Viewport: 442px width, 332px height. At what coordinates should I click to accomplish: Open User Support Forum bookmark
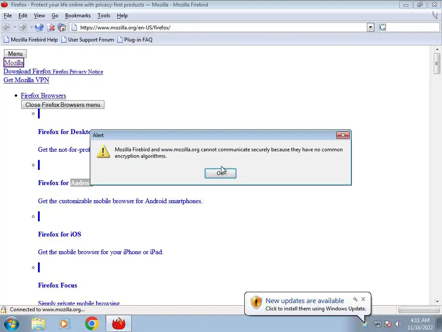88,40
